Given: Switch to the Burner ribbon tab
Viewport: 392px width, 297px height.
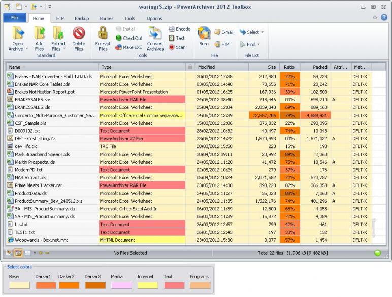Looking at the screenshot, I should tap(106, 18).
